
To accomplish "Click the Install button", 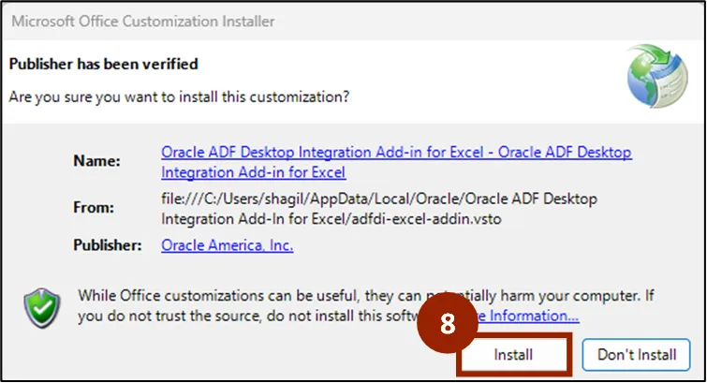I will (x=513, y=355).
